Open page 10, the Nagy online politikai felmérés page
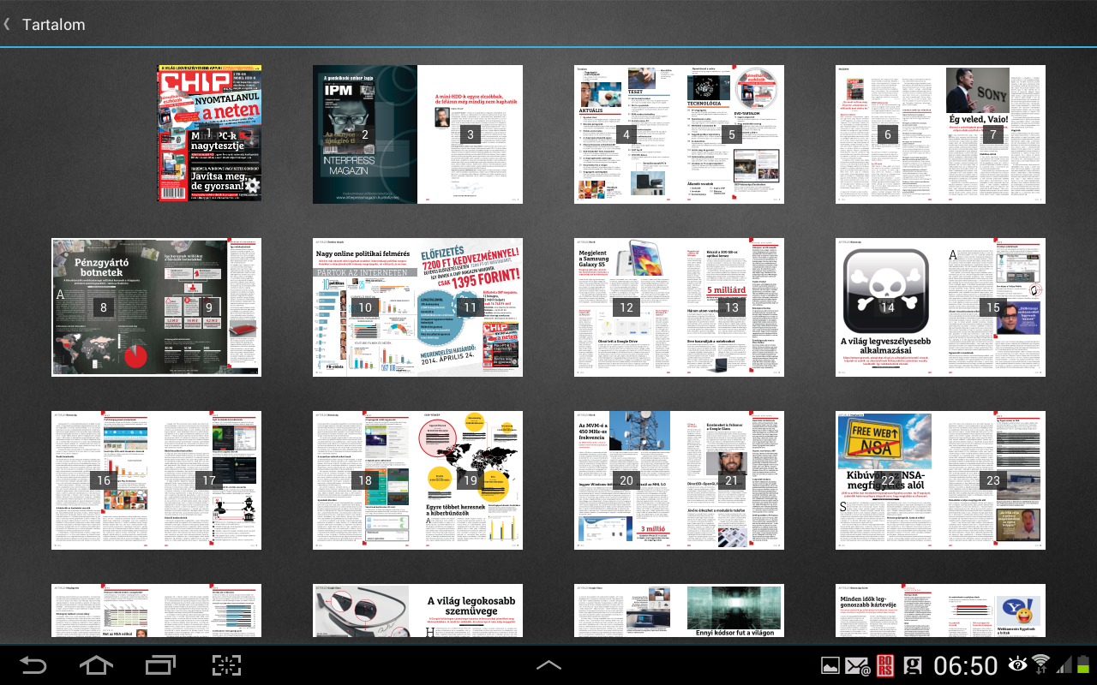This screenshot has height=685, width=1097. click(x=365, y=307)
